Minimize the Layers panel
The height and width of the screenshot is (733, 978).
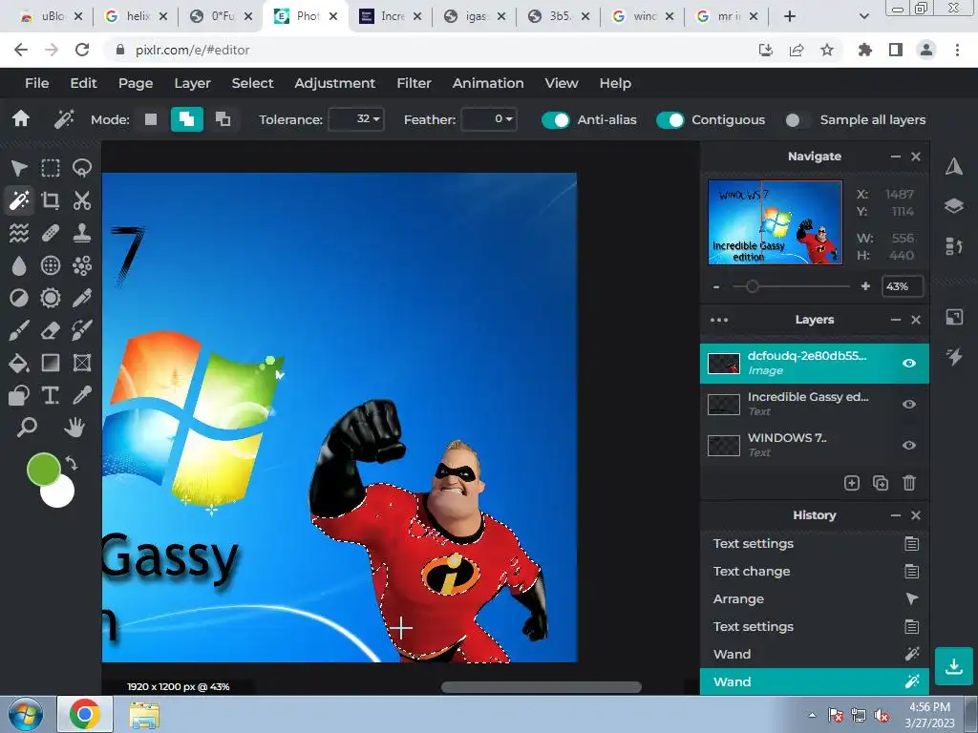click(x=896, y=320)
